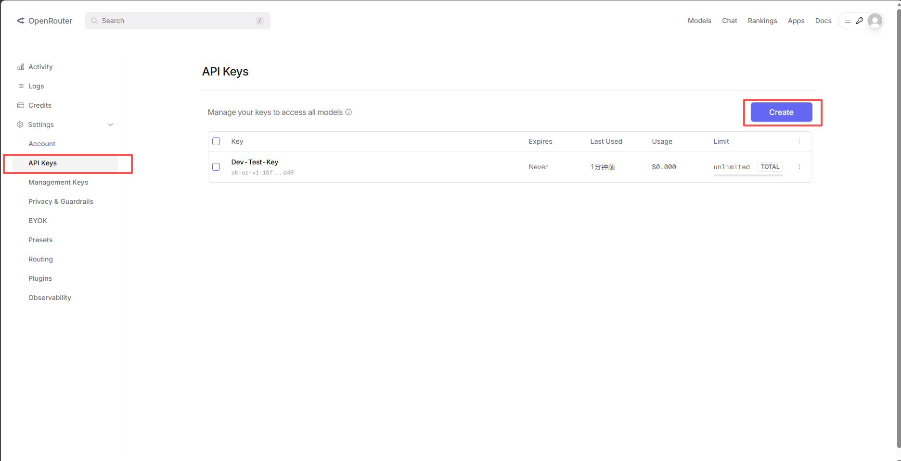
Task: Click the Key column header
Action: (237, 141)
